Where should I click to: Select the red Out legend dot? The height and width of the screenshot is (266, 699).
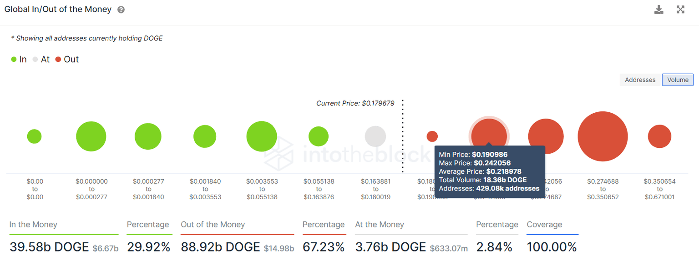pyautogui.click(x=59, y=59)
